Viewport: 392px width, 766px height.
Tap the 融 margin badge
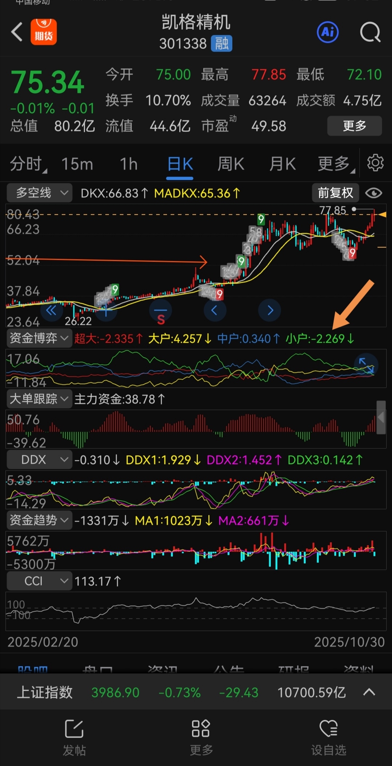(221, 44)
